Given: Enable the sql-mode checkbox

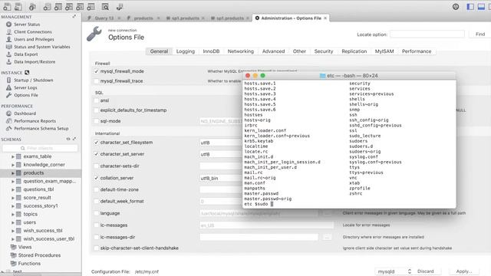Looking at the screenshot, I should (97, 121).
